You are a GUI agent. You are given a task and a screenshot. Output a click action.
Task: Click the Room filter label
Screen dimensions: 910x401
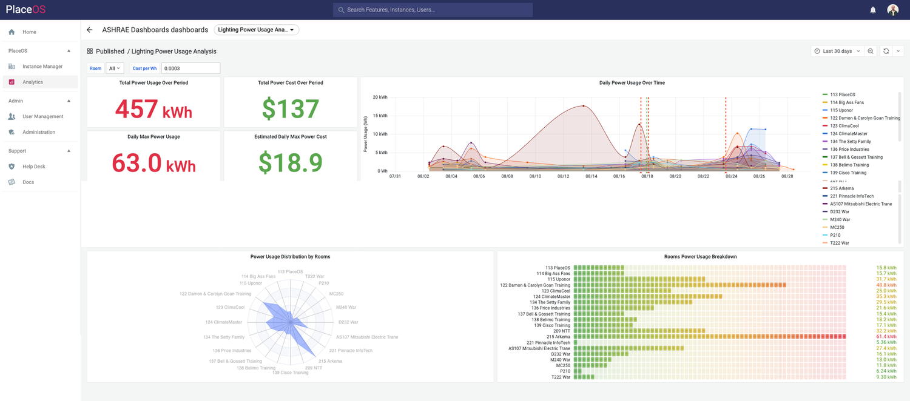click(96, 68)
